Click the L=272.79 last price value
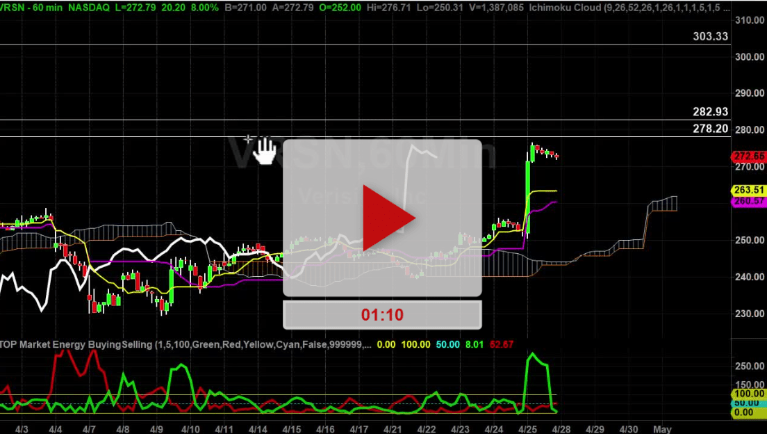Image resolution: width=767 pixels, height=434 pixels. coord(137,8)
